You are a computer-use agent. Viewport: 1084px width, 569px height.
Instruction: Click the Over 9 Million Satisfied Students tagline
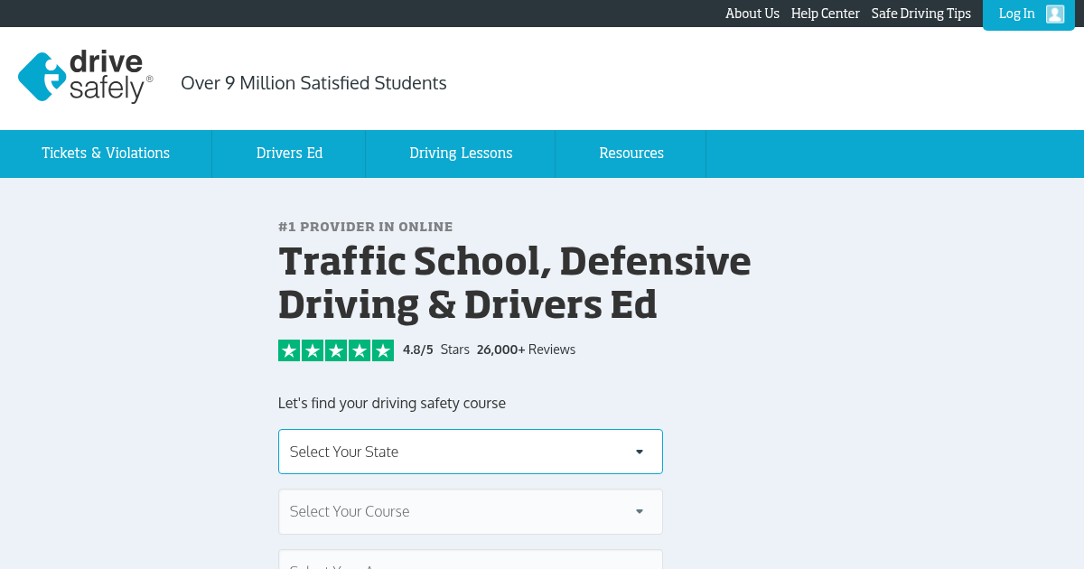click(x=313, y=83)
